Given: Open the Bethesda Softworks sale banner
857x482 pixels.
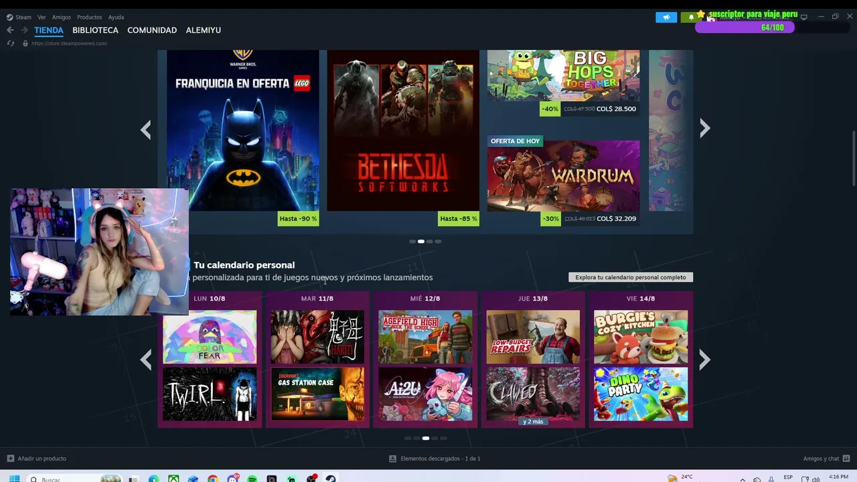Looking at the screenshot, I should pyautogui.click(x=403, y=131).
